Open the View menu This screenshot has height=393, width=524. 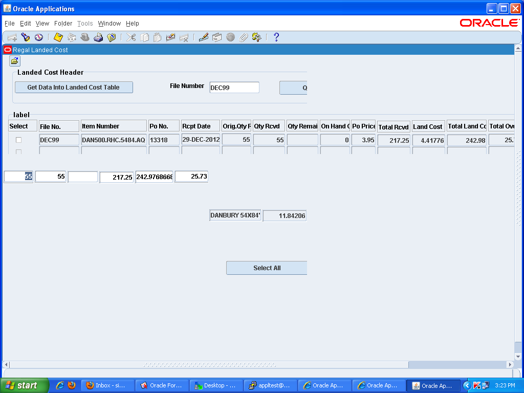click(x=42, y=24)
